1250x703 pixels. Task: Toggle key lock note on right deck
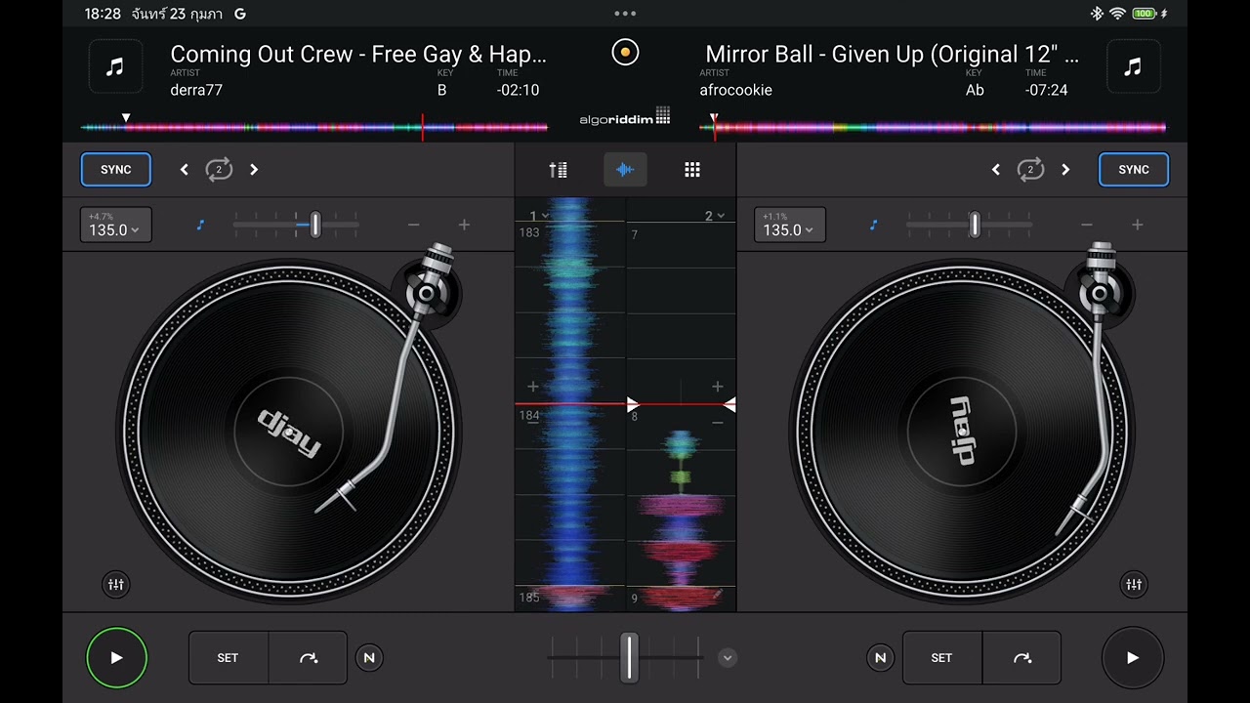[x=873, y=225]
